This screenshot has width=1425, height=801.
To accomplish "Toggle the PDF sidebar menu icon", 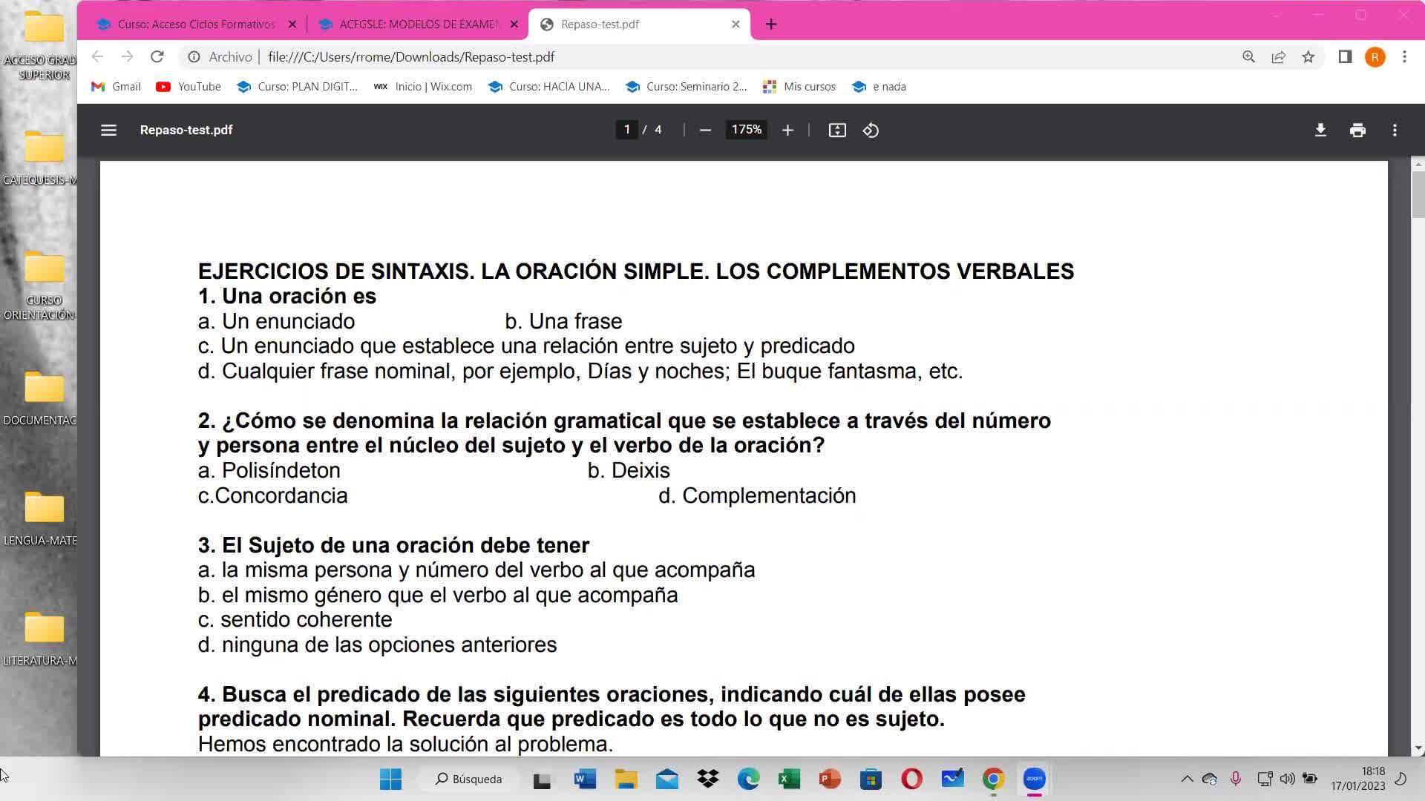I will point(108,130).
